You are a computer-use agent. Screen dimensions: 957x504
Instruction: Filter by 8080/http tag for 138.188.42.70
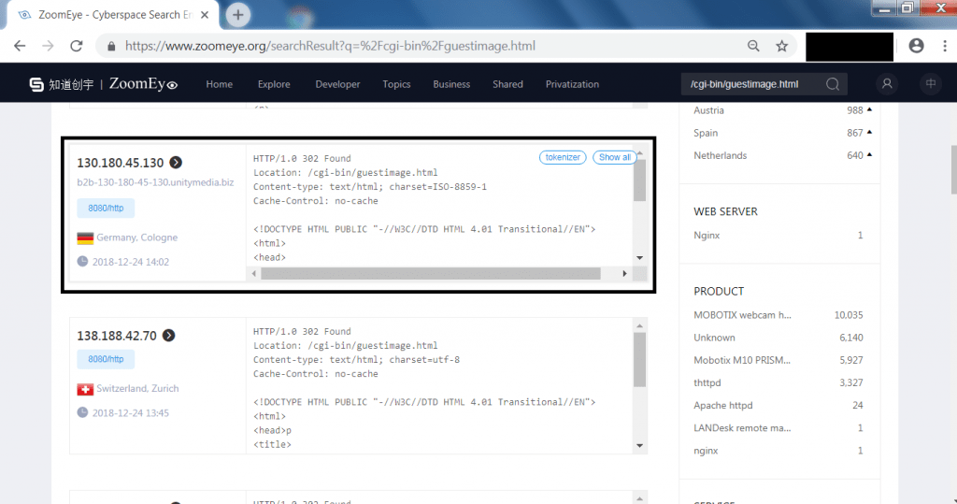click(x=106, y=359)
